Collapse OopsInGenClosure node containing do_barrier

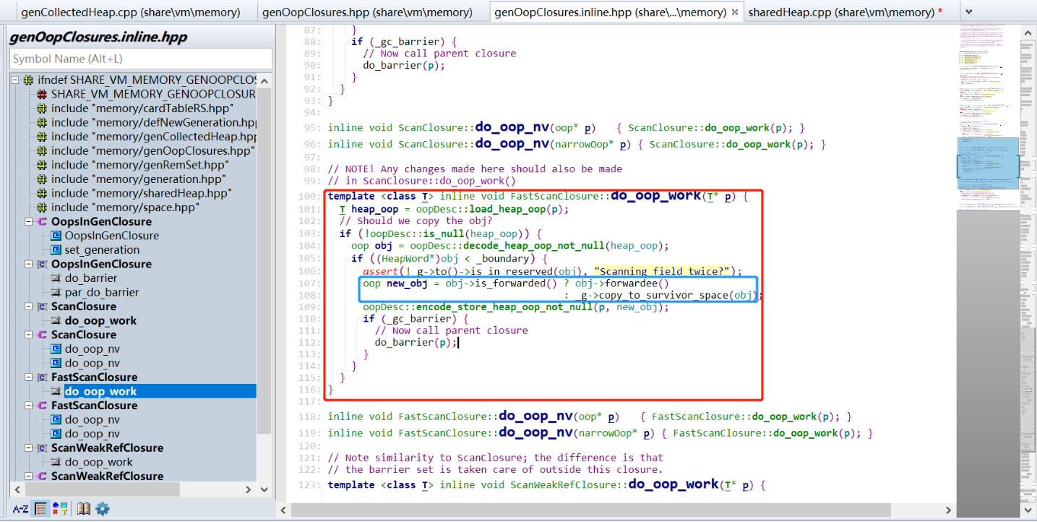click(x=28, y=264)
